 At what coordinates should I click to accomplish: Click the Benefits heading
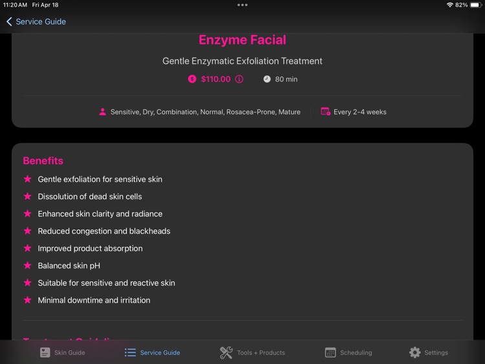click(43, 161)
